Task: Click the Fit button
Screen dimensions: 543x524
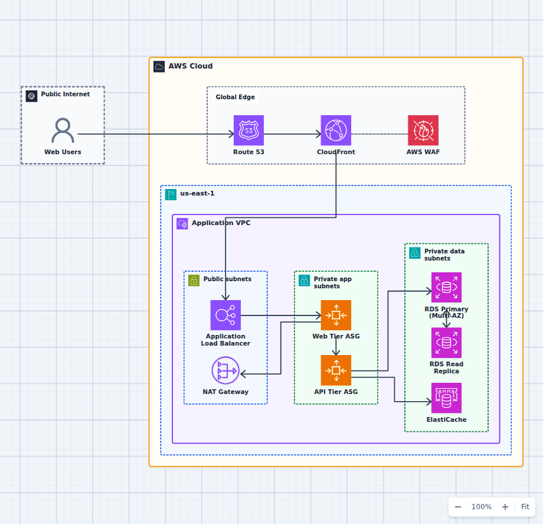Action: [525, 507]
